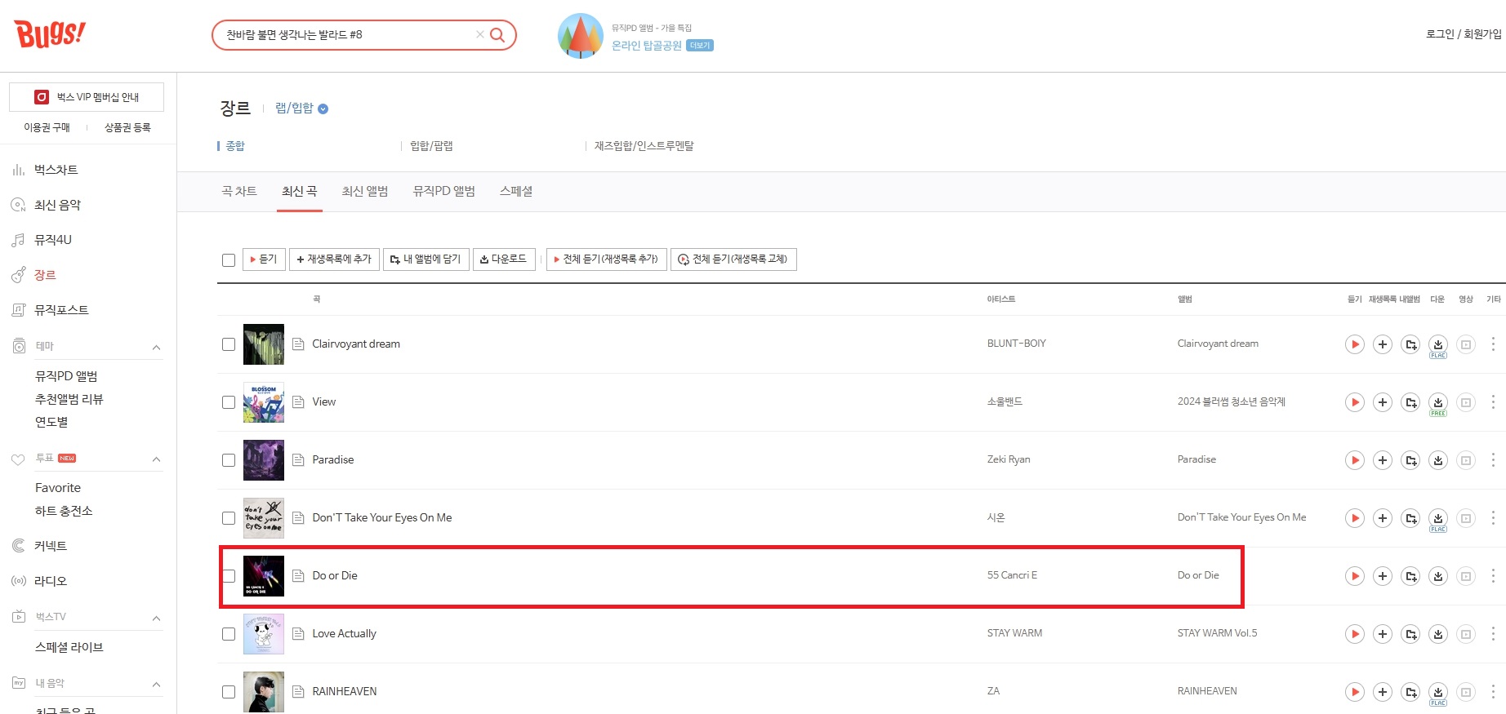Add View to the playlist
The image size is (1506, 714).
click(1382, 402)
